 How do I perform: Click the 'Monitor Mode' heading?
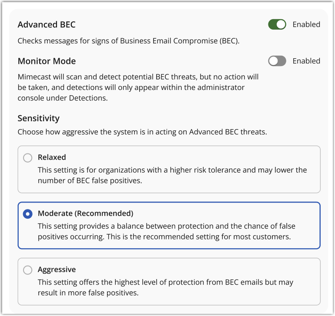tap(47, 61)
